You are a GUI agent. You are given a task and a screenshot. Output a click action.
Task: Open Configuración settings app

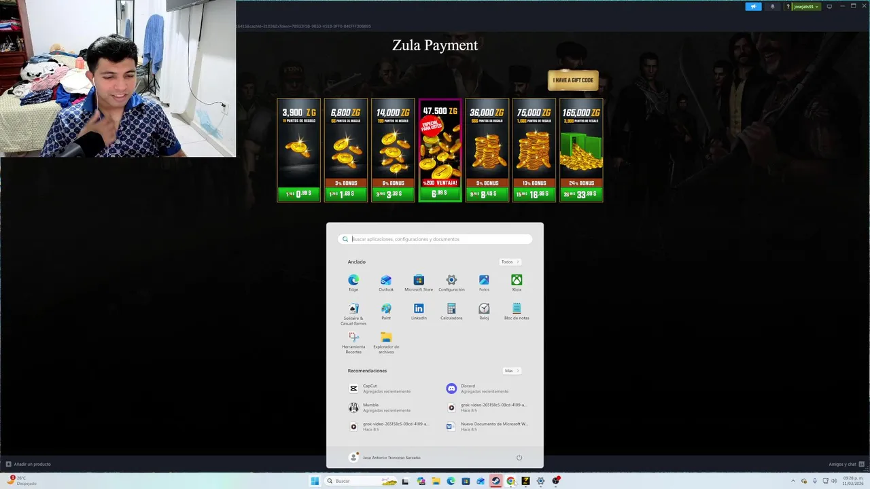point(451,283)
